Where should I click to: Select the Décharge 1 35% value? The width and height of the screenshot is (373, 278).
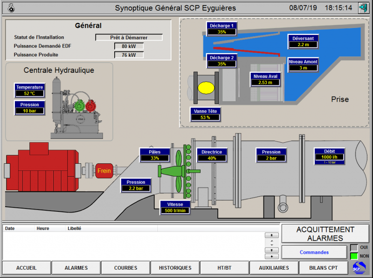[222, 32]
